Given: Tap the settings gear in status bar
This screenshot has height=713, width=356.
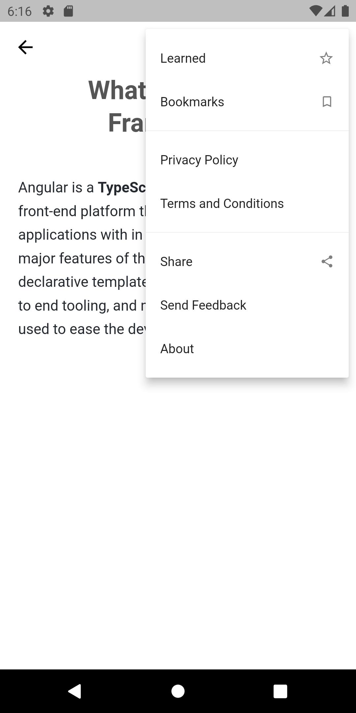Looking at the screenshot, I should pyautogui.click(x=48, y=11).
